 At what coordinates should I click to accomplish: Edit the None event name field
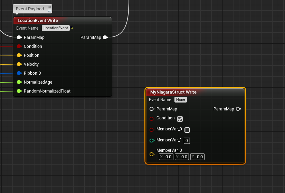click(x=181, y=99)
